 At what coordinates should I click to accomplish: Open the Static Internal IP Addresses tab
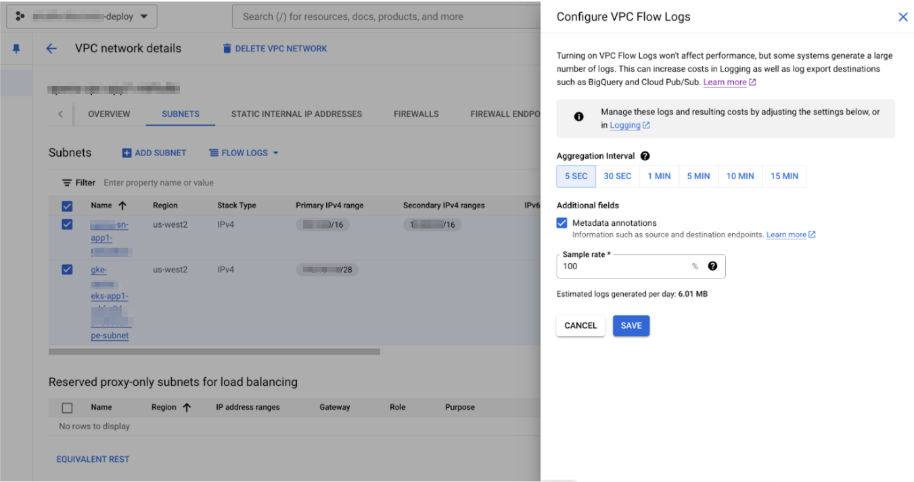coord(296,114)
